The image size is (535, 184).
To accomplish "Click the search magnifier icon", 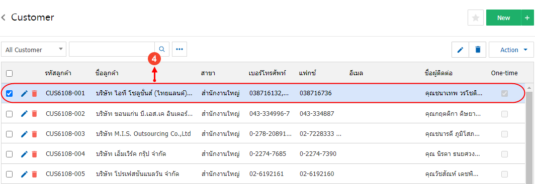I will [162, 49].
